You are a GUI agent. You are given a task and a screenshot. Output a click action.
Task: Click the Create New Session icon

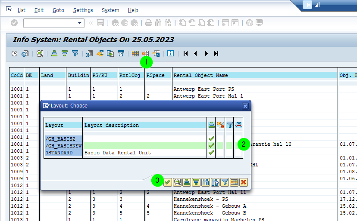(225, 23)
